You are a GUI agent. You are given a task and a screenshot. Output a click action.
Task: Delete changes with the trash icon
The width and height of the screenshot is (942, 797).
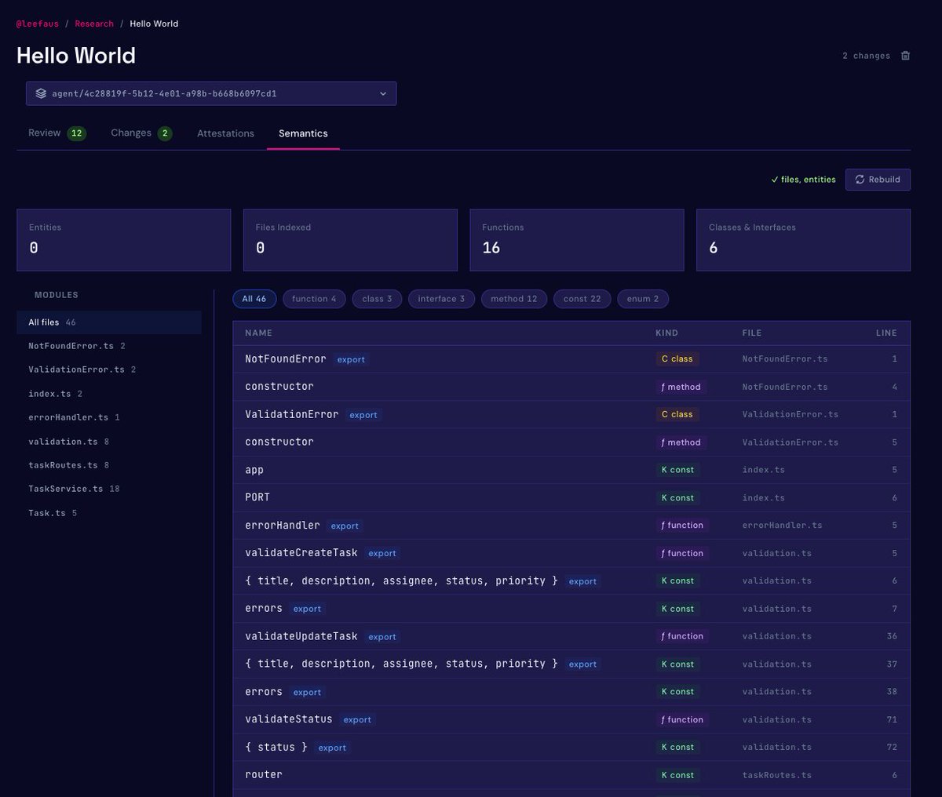coord(905,56)
